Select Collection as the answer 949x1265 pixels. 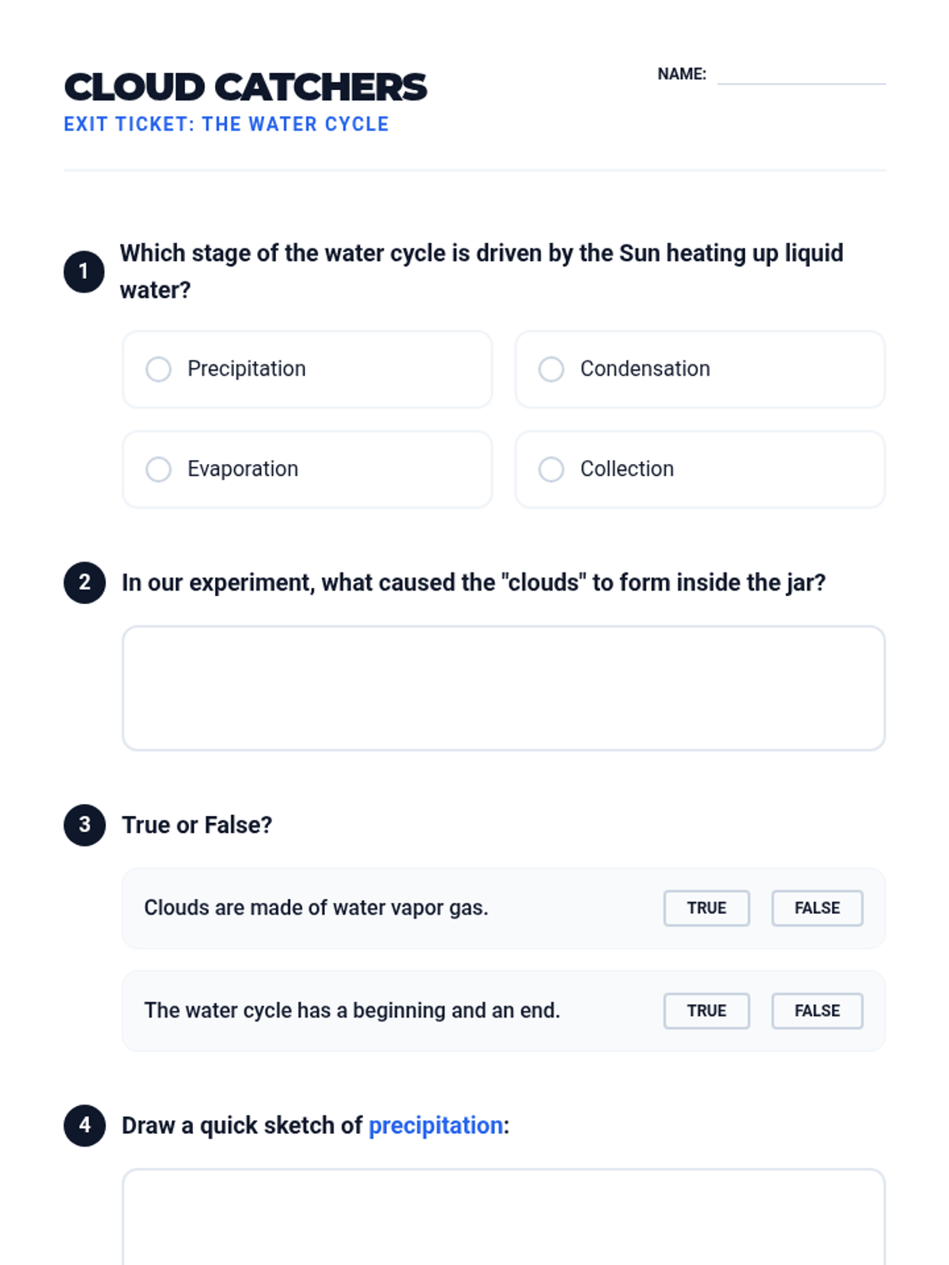[551, 470]
